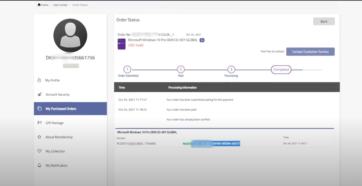362x186 pixels.
Task: Click the My Purchased Orders copy icon
Action: [40, 109]
